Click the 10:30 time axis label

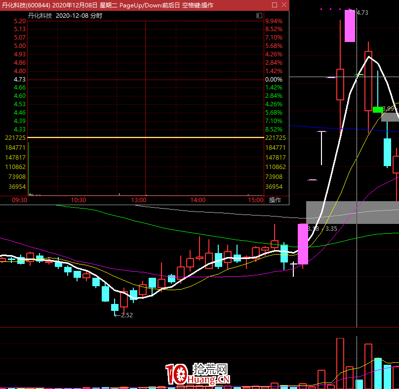click(79, 200)
